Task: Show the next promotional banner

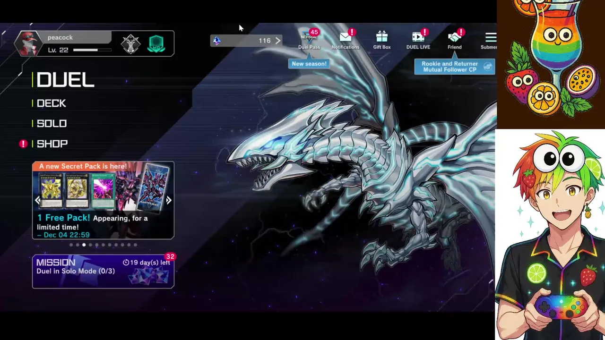Action: (169, 200)
